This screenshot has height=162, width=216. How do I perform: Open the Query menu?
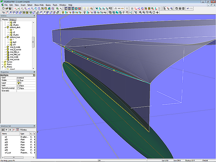click(x=48, y=5)
